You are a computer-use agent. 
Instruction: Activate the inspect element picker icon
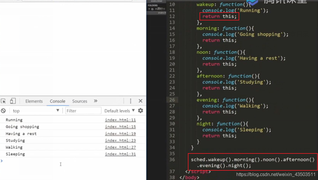tap(3, 101)
